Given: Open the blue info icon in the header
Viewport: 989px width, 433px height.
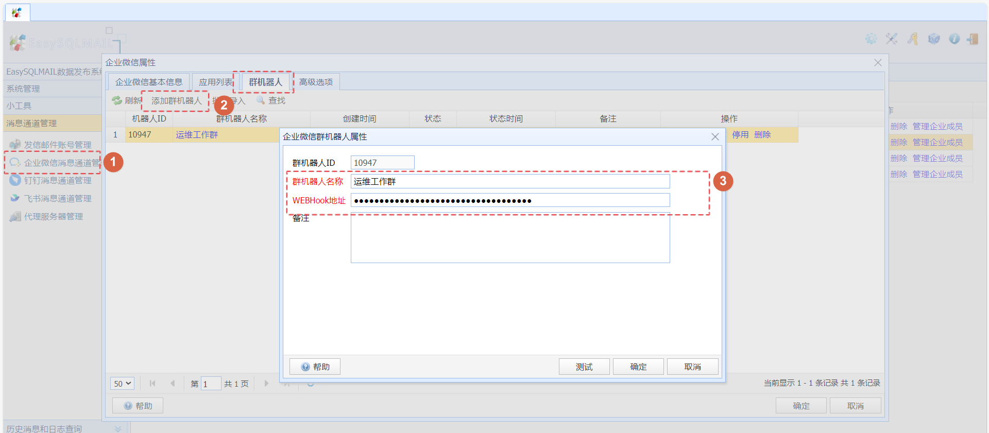Looking at the screenshot, I should coord(954,39).
